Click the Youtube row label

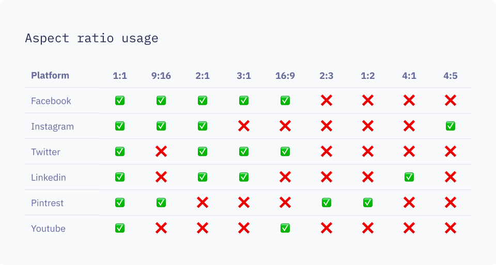pyautogui.click(x=48, y=228)
